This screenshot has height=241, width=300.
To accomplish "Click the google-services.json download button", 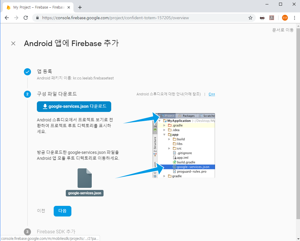I will (74, 106).
